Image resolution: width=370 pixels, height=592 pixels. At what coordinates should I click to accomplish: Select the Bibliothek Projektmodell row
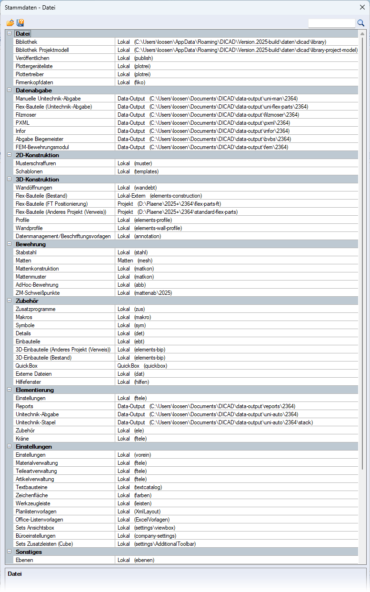click(186, 50)
